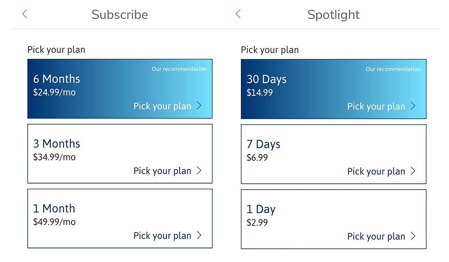Click chevron arrow on 1 Month plan
449x262 pixels.
[199, 235]
